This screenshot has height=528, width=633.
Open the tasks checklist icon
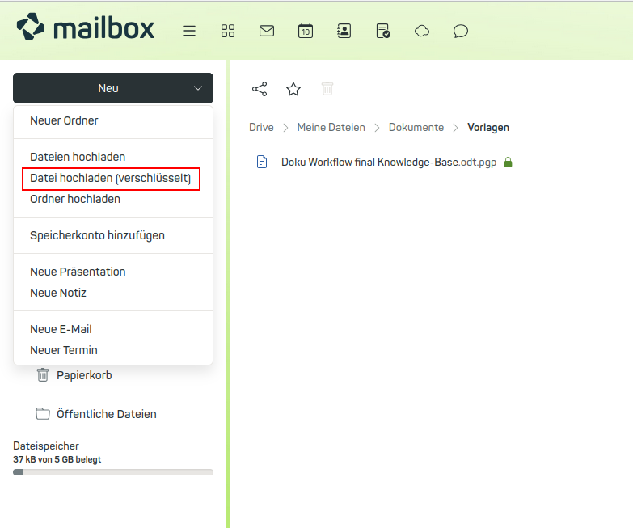[382, 31]
